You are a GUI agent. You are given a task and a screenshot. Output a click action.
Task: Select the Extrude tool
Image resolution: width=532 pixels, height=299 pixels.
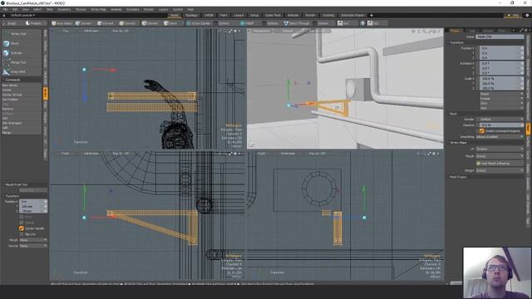(22, 53)
